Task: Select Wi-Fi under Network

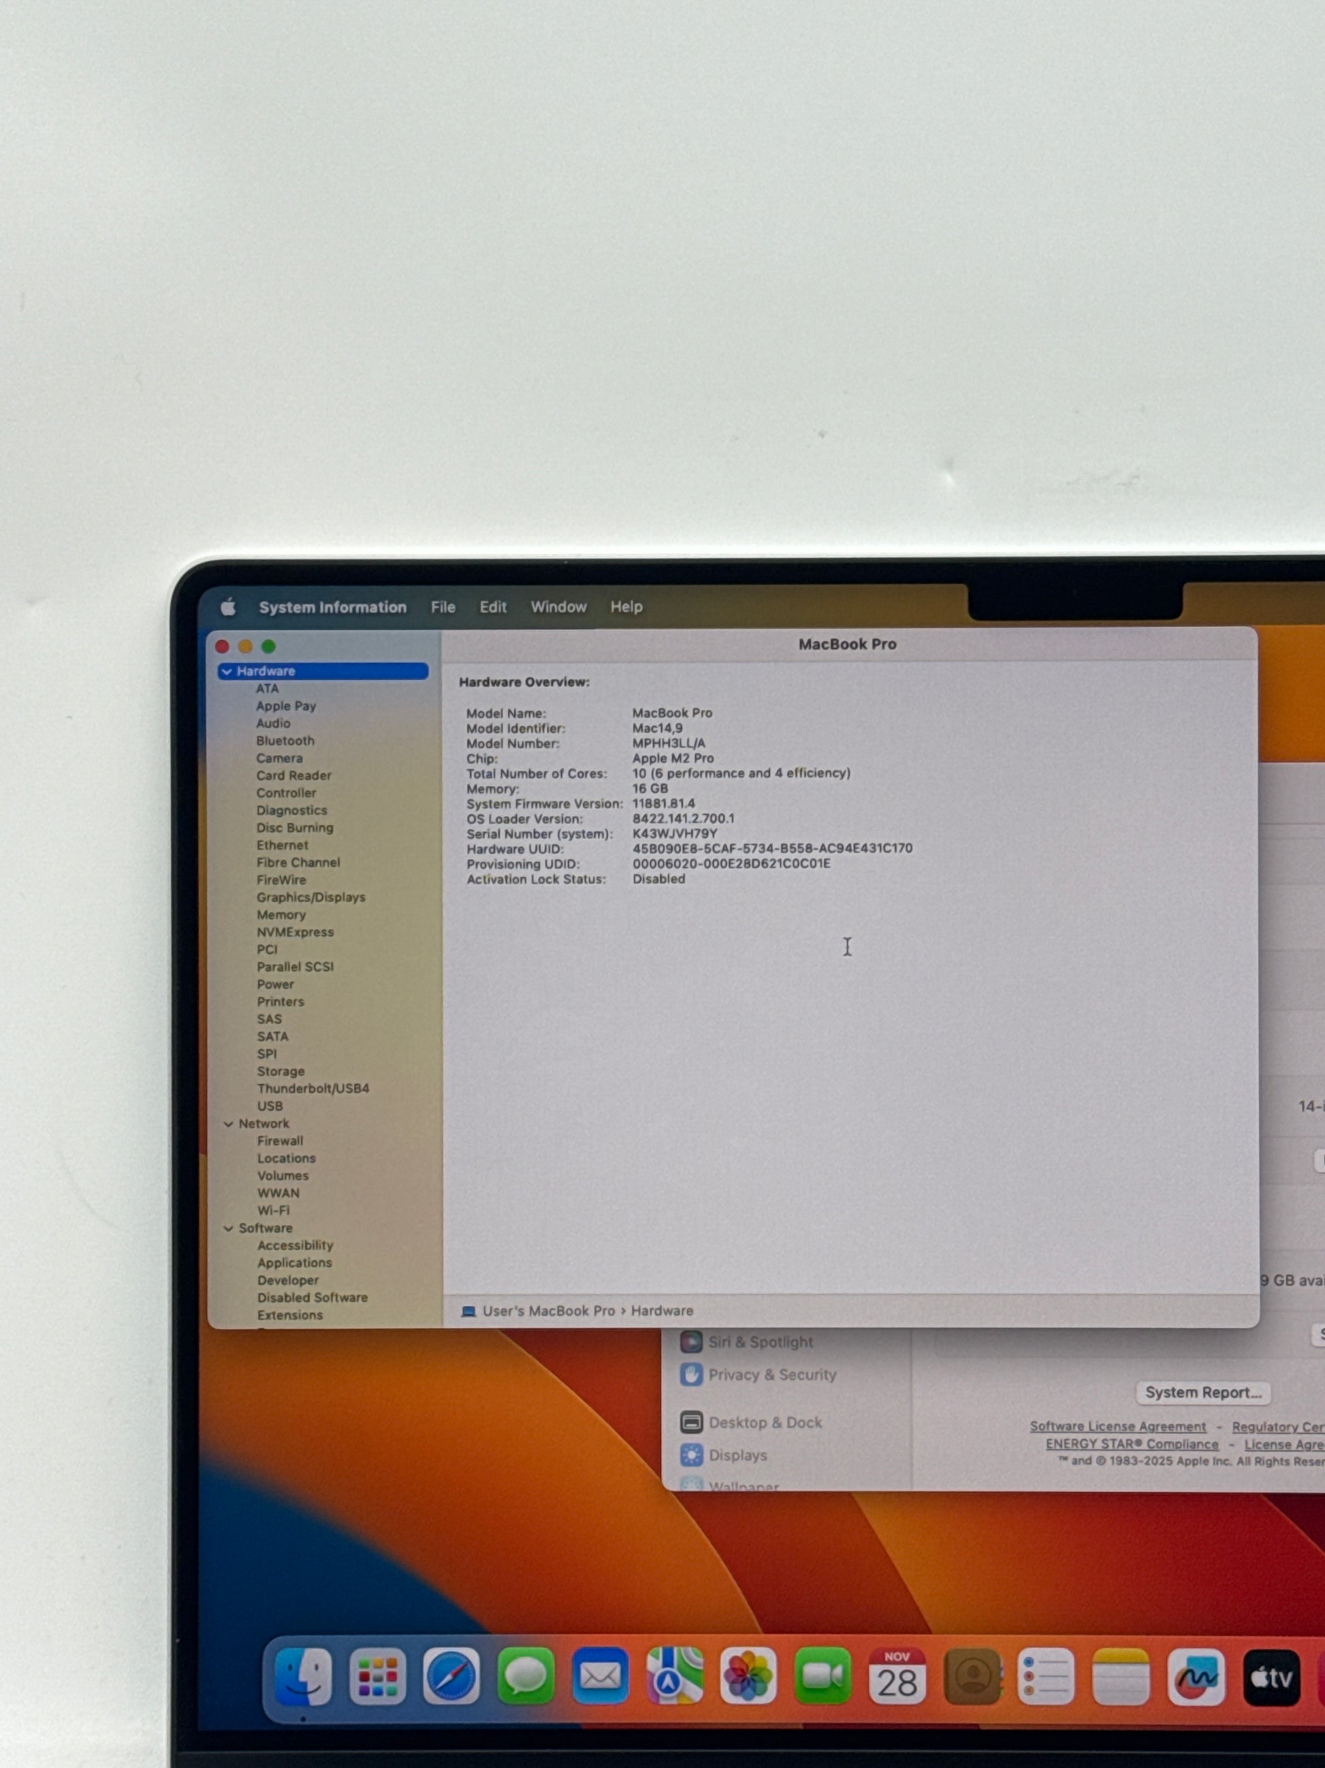Action: pos(273,1210)
